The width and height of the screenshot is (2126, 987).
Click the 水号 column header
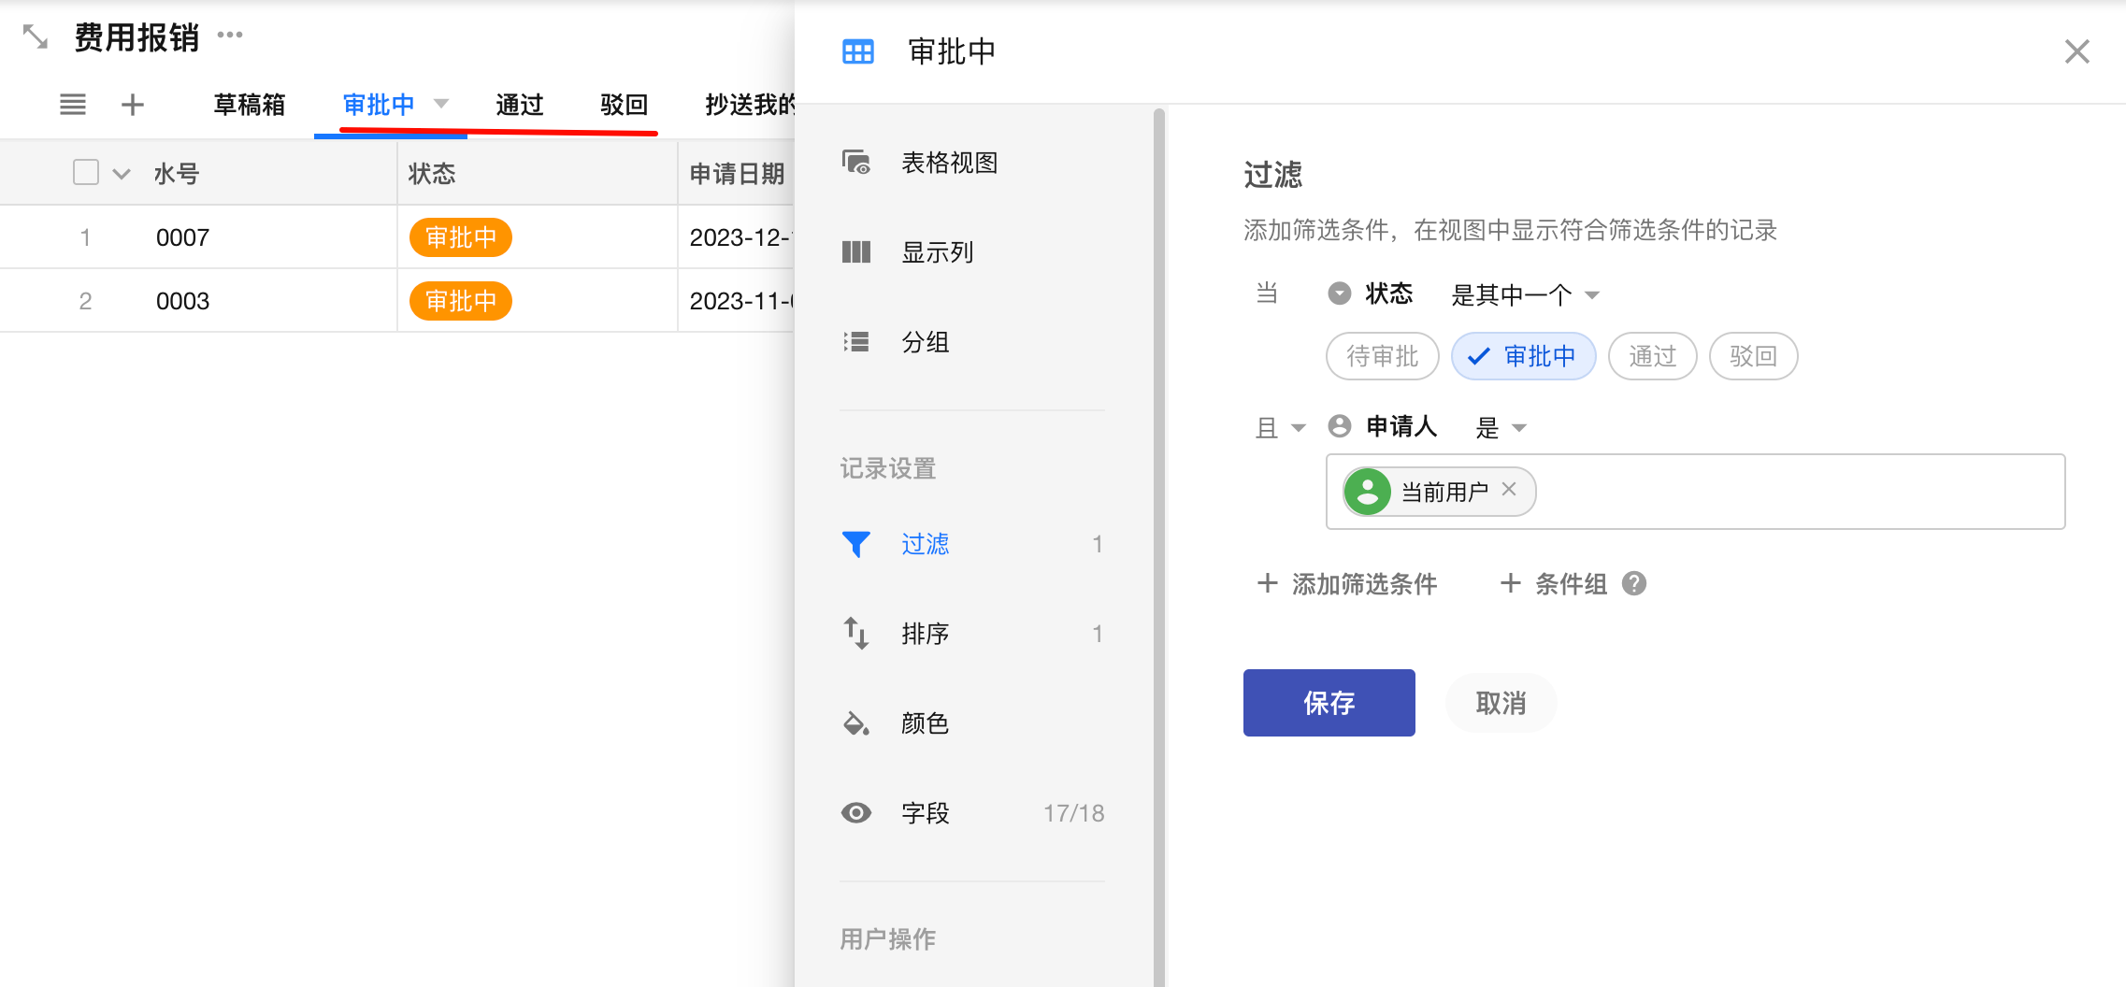tap(177, 174)
